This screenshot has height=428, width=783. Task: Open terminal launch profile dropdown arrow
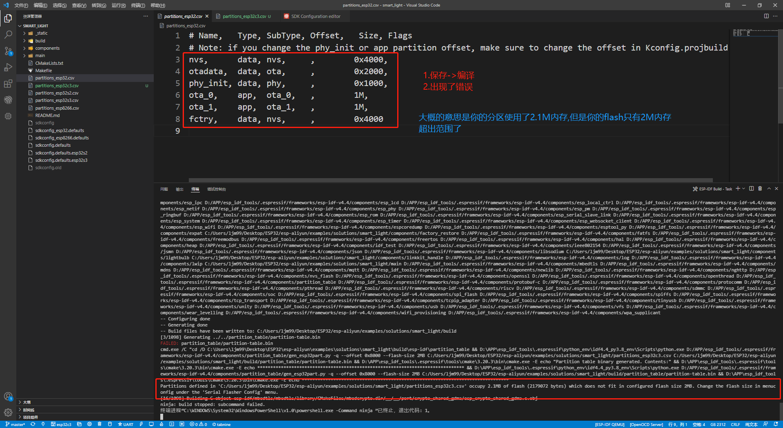(x=744, y=189)
